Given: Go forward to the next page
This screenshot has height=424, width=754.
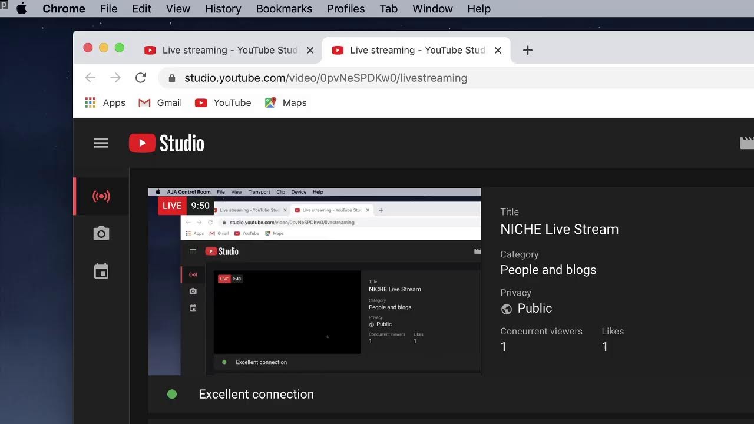Looking at the screenshot, I should 115,78.
